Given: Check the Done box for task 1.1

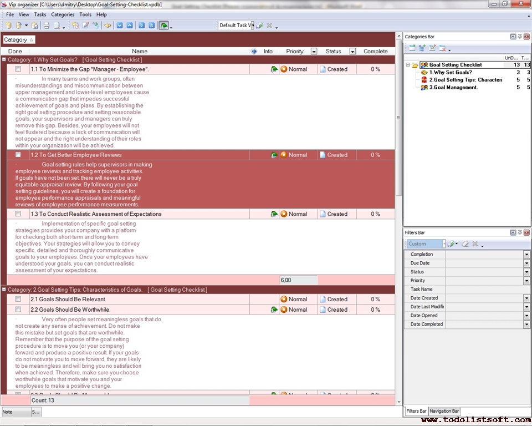Looking at the screenshot, I should (x=18, y=69).
